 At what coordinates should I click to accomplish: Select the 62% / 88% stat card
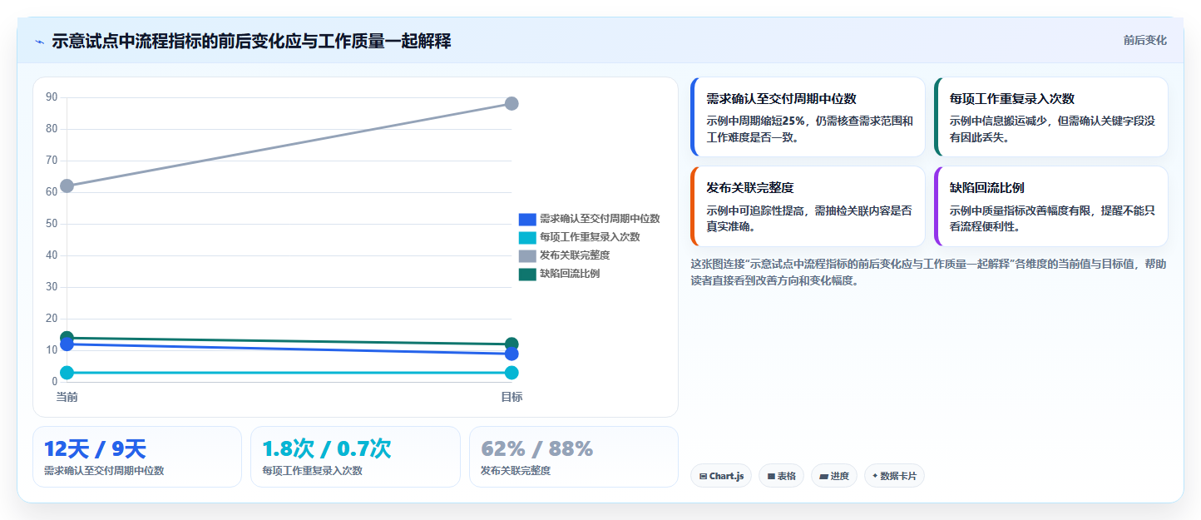click(x=574, y=457)
